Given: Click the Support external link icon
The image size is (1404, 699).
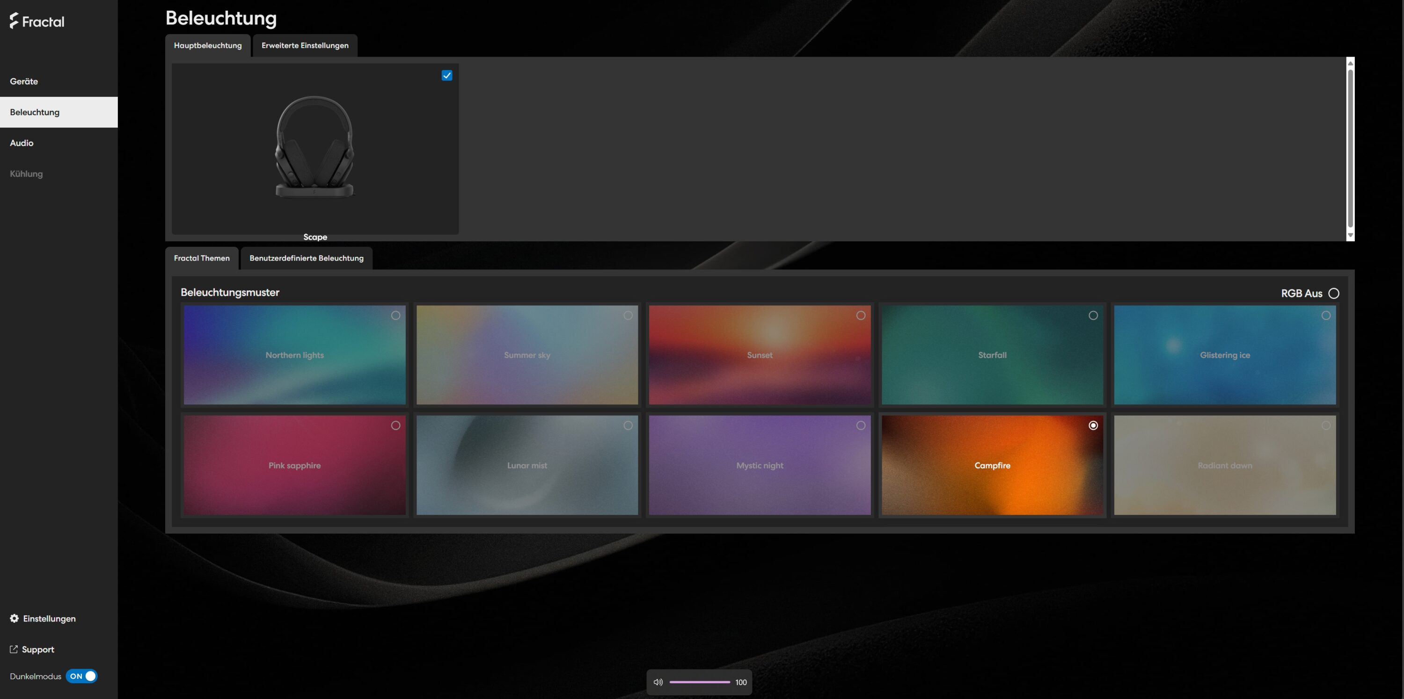Looking at the screenshot, I should pos(14,649).
